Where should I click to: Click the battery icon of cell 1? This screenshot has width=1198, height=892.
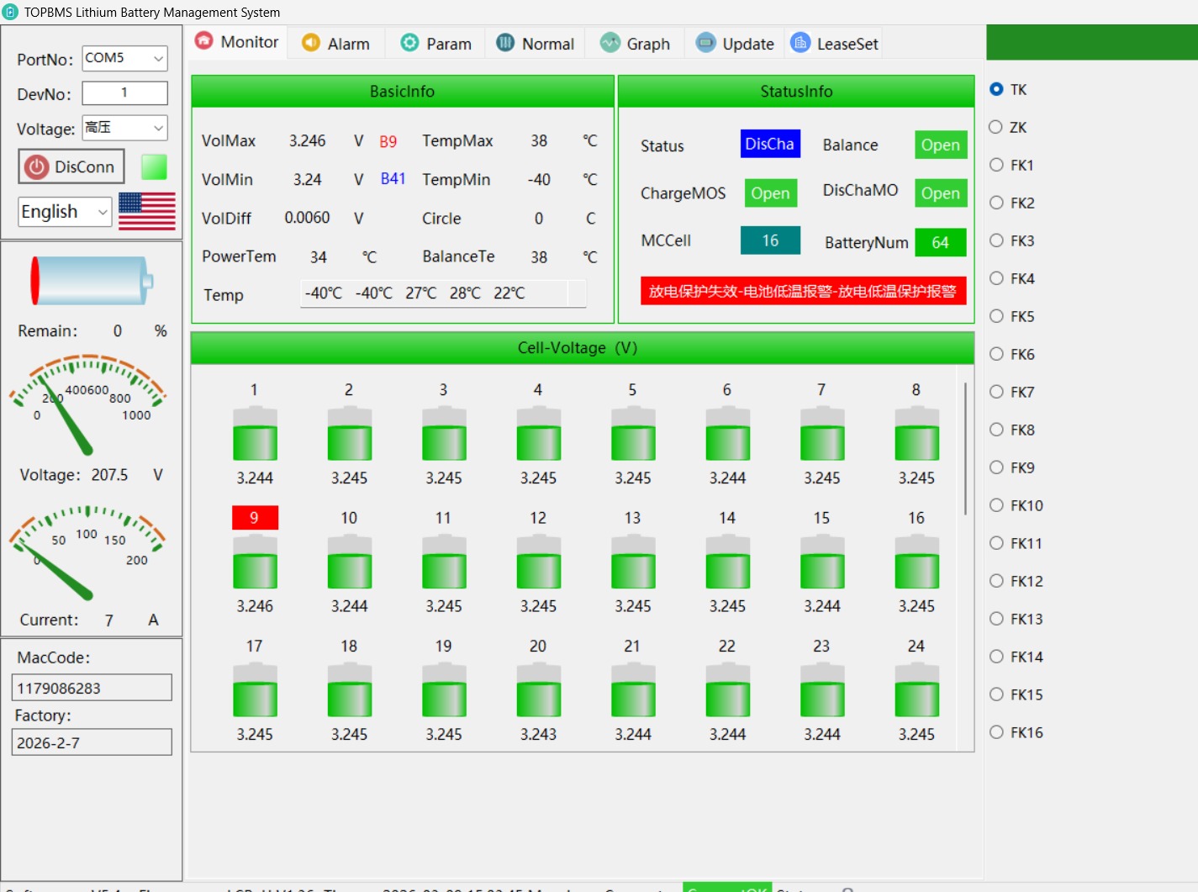(255, 433)
